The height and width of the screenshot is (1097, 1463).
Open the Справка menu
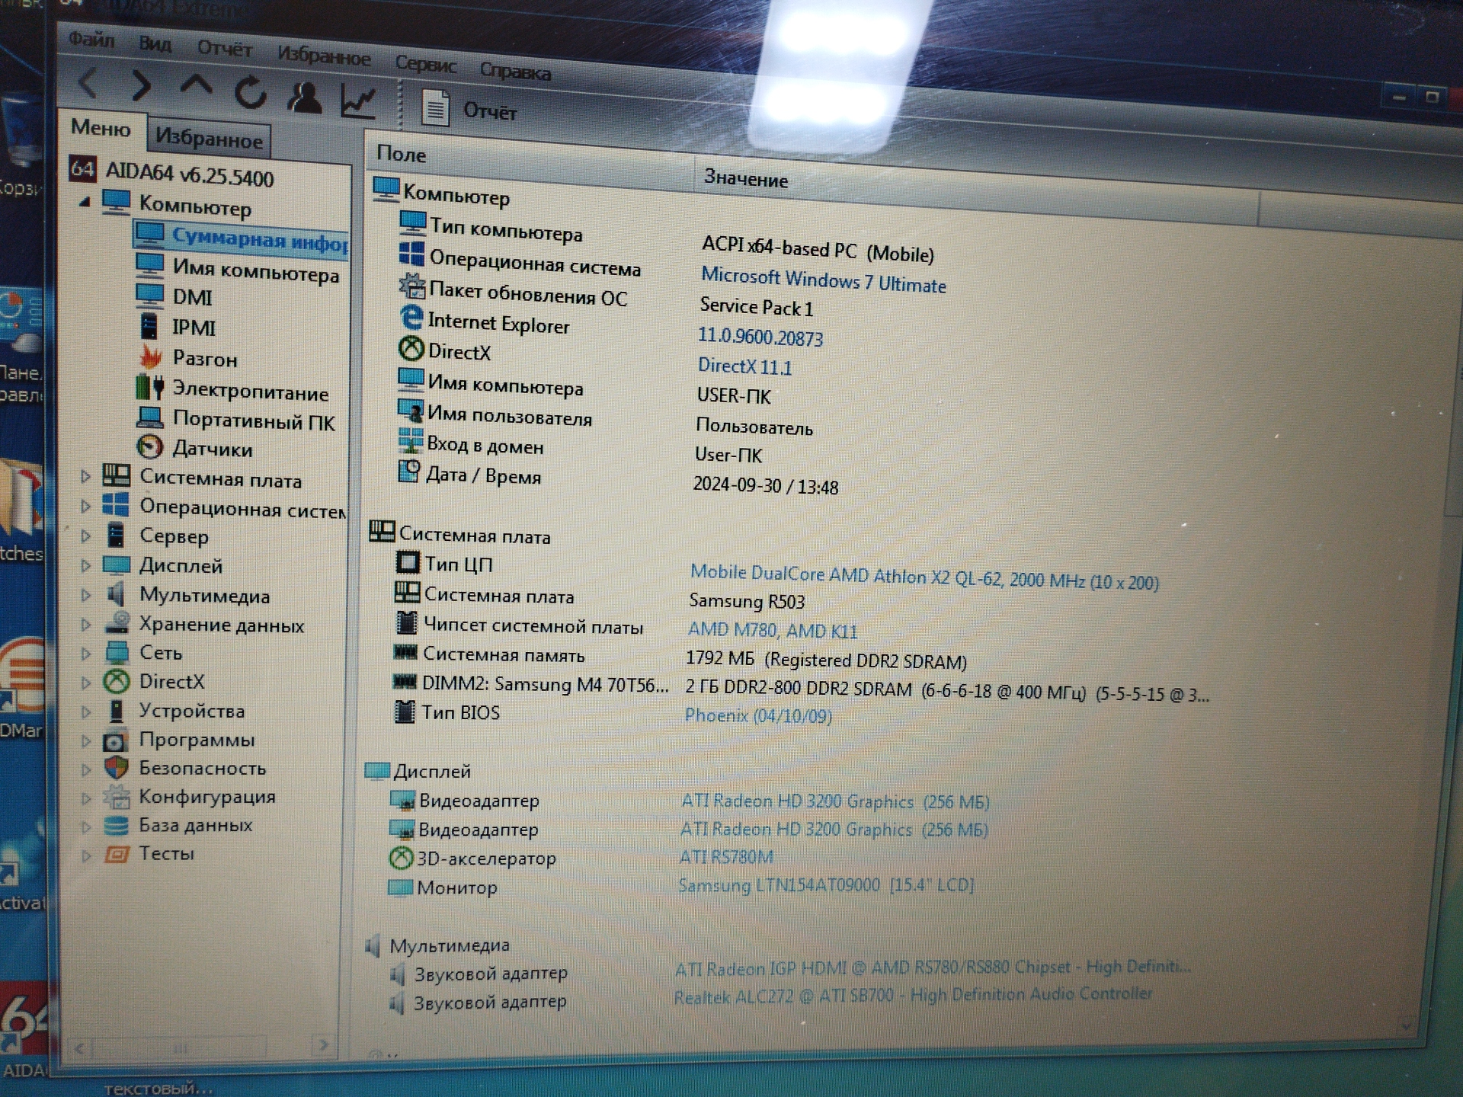click(x=515, y=72)
